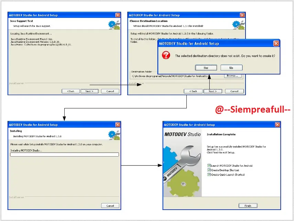Close the Choose Destination Location window
Image resolution: width=294 pixels, height=221 pixels.
click(242, 15)
